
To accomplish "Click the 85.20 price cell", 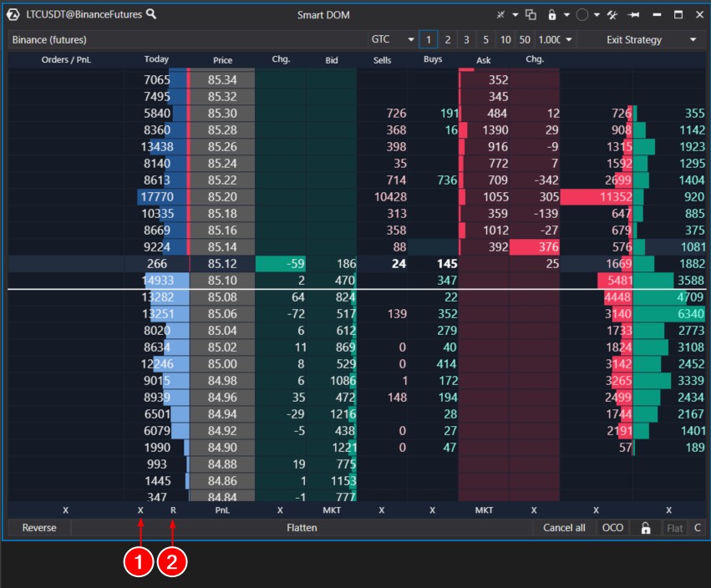I will [x=222, y=197].
